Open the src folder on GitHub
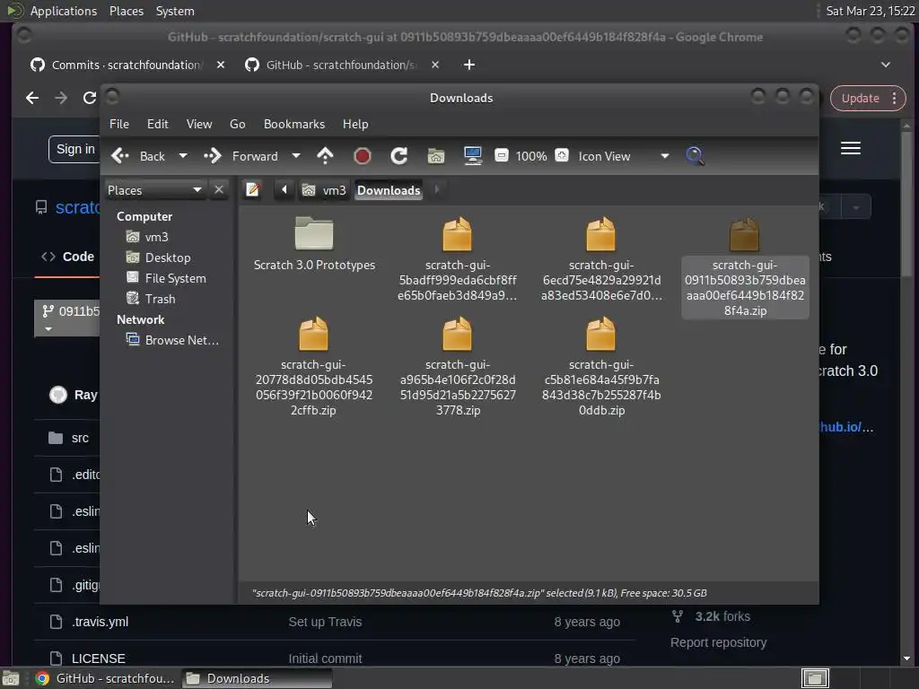Screen dimensions: 919x689 [x=80, y=438]
